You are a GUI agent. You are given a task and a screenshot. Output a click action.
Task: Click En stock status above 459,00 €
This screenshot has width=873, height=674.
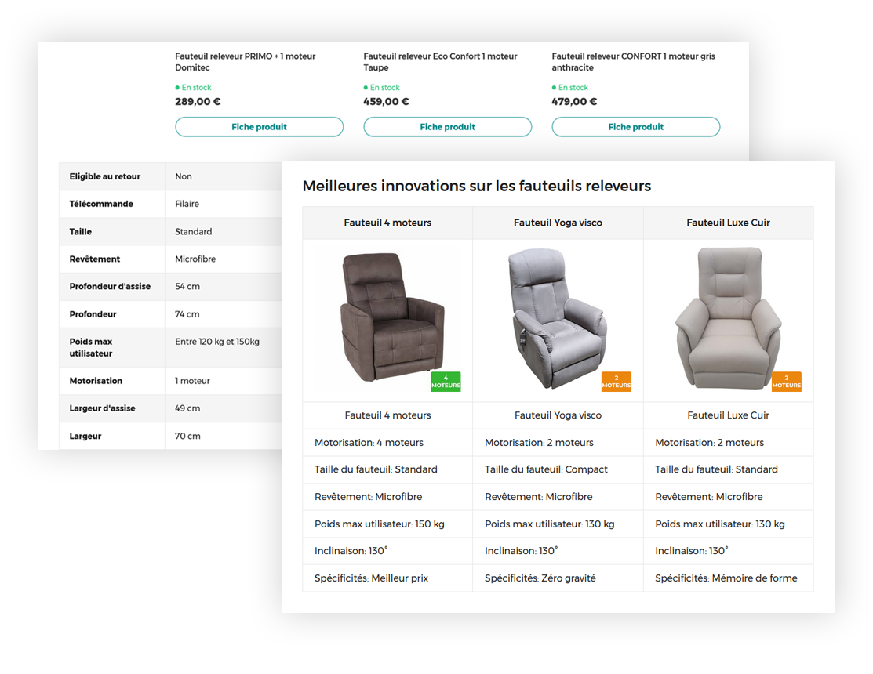381,87
